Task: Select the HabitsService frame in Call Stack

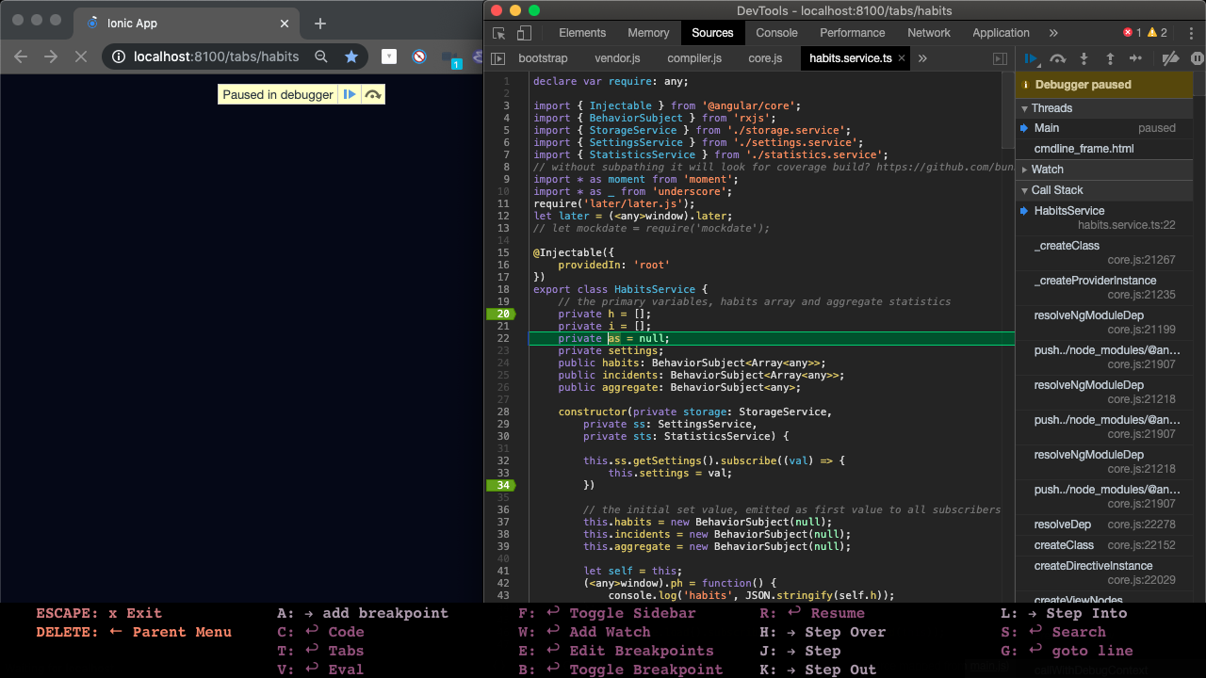Action: (1069, 210)
